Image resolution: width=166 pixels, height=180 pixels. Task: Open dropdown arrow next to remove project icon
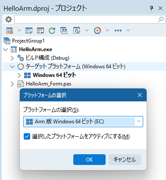click(19, 30)
